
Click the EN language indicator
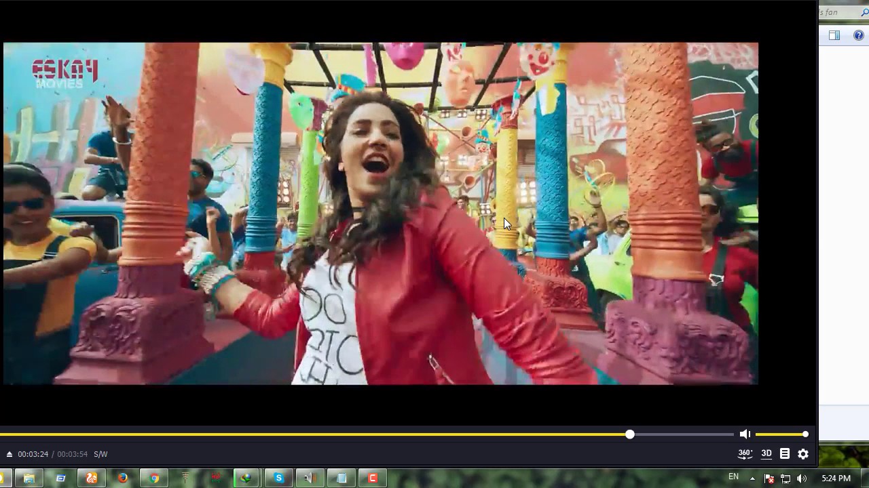[x=733, y=477]
